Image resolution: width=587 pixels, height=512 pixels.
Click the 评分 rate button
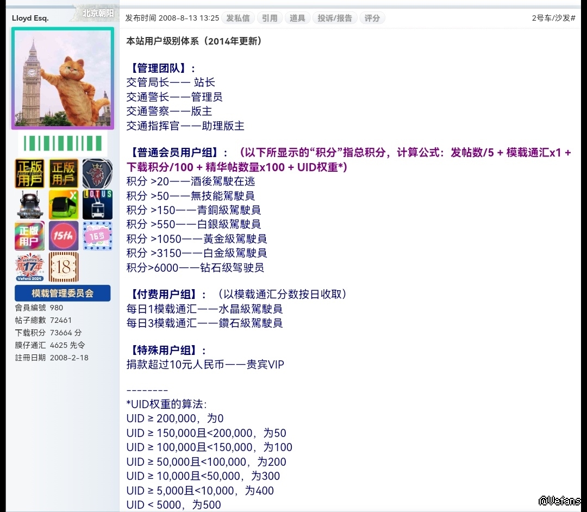(x=372, y=18)
